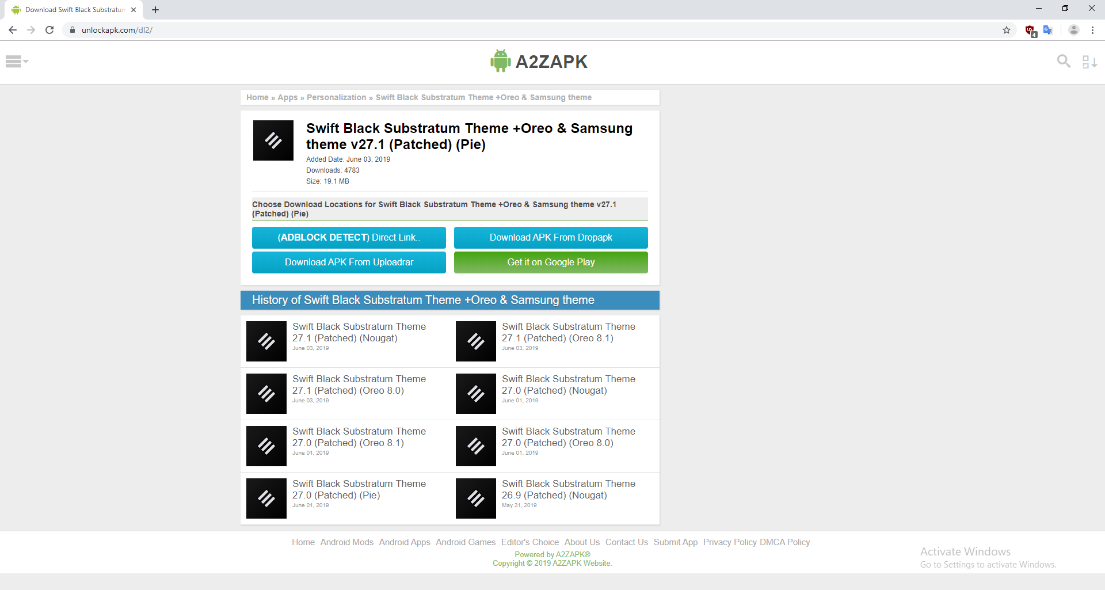Click Download APK From Dropapk
The width and height of the screenshot is (1105, 590).
(x=550, y=237)
